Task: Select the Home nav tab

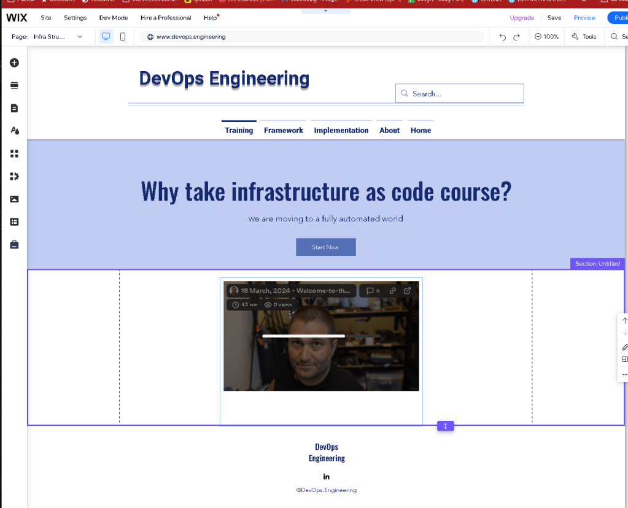Action: 421,130
